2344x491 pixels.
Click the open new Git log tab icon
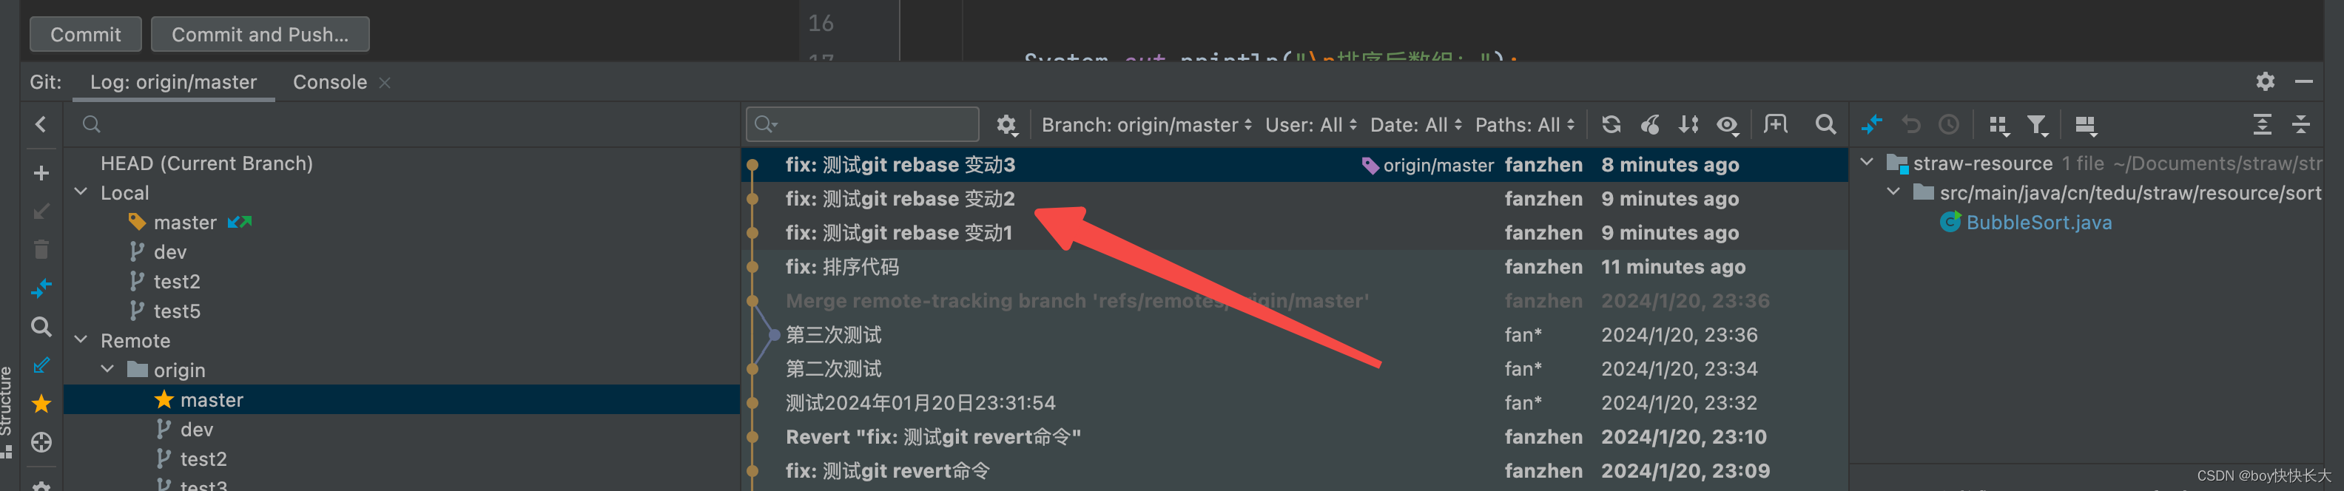pos(1774,124)
